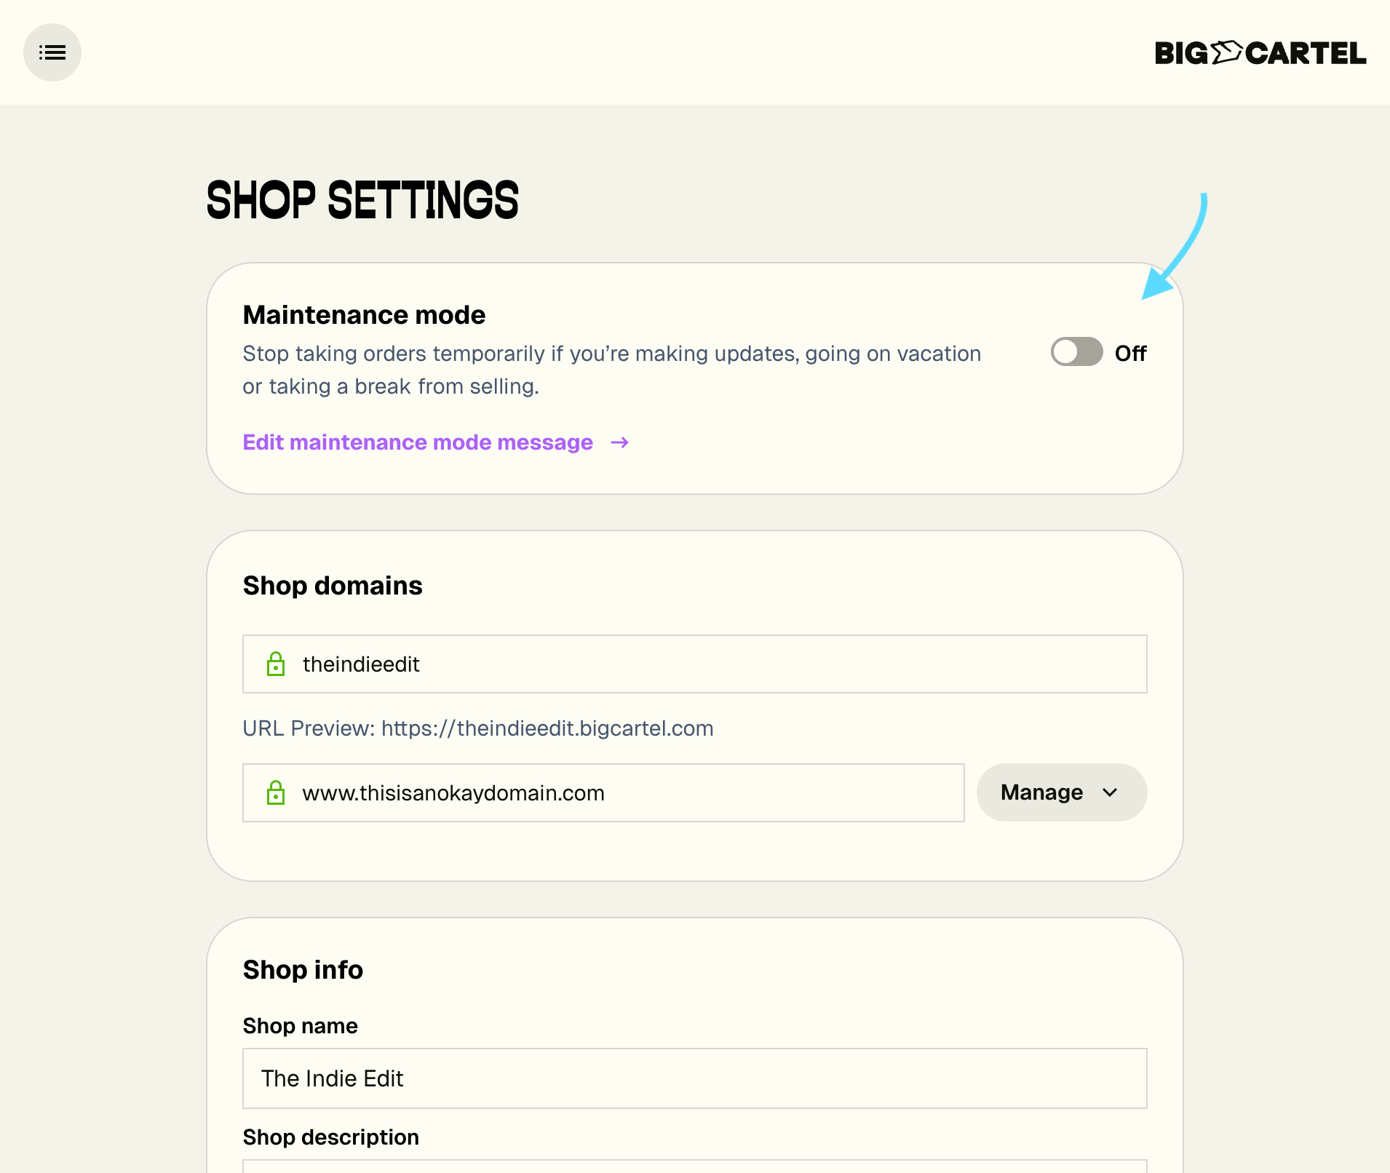Click the blue arrow annotation graphic
This screenshot has width=1390, height=1173.
pos(1177,247)
